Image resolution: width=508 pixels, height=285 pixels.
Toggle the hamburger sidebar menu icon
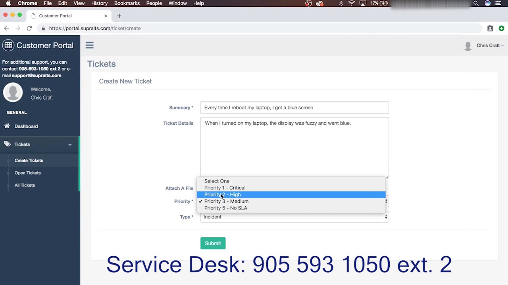(x=89, y=45)
